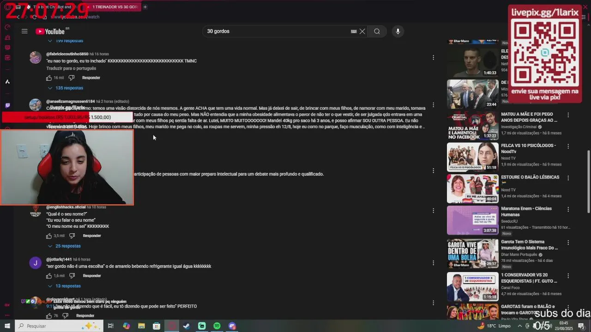This screenshot has width=591, height=332.
Task: Open options for 'FELCA VS 10 PSICÓLOGOS' video
Action: coord(568,146)
